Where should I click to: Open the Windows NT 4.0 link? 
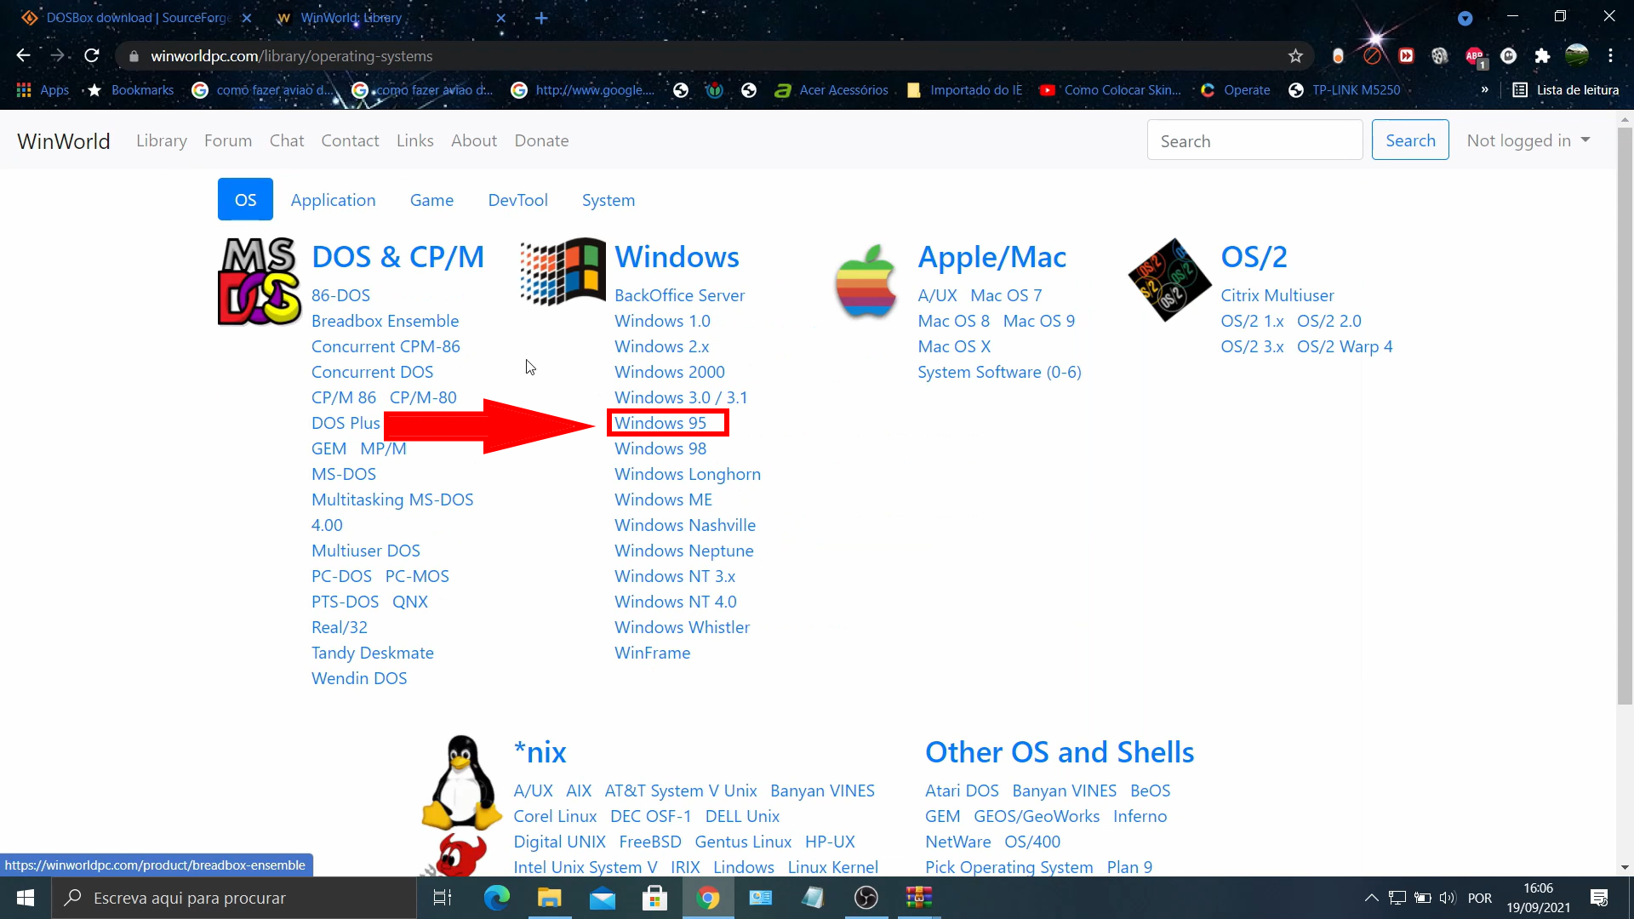[x=676, y=602]
